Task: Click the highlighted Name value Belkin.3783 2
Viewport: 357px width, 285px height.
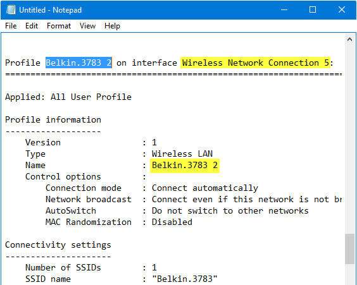Action: coord(185,165)
